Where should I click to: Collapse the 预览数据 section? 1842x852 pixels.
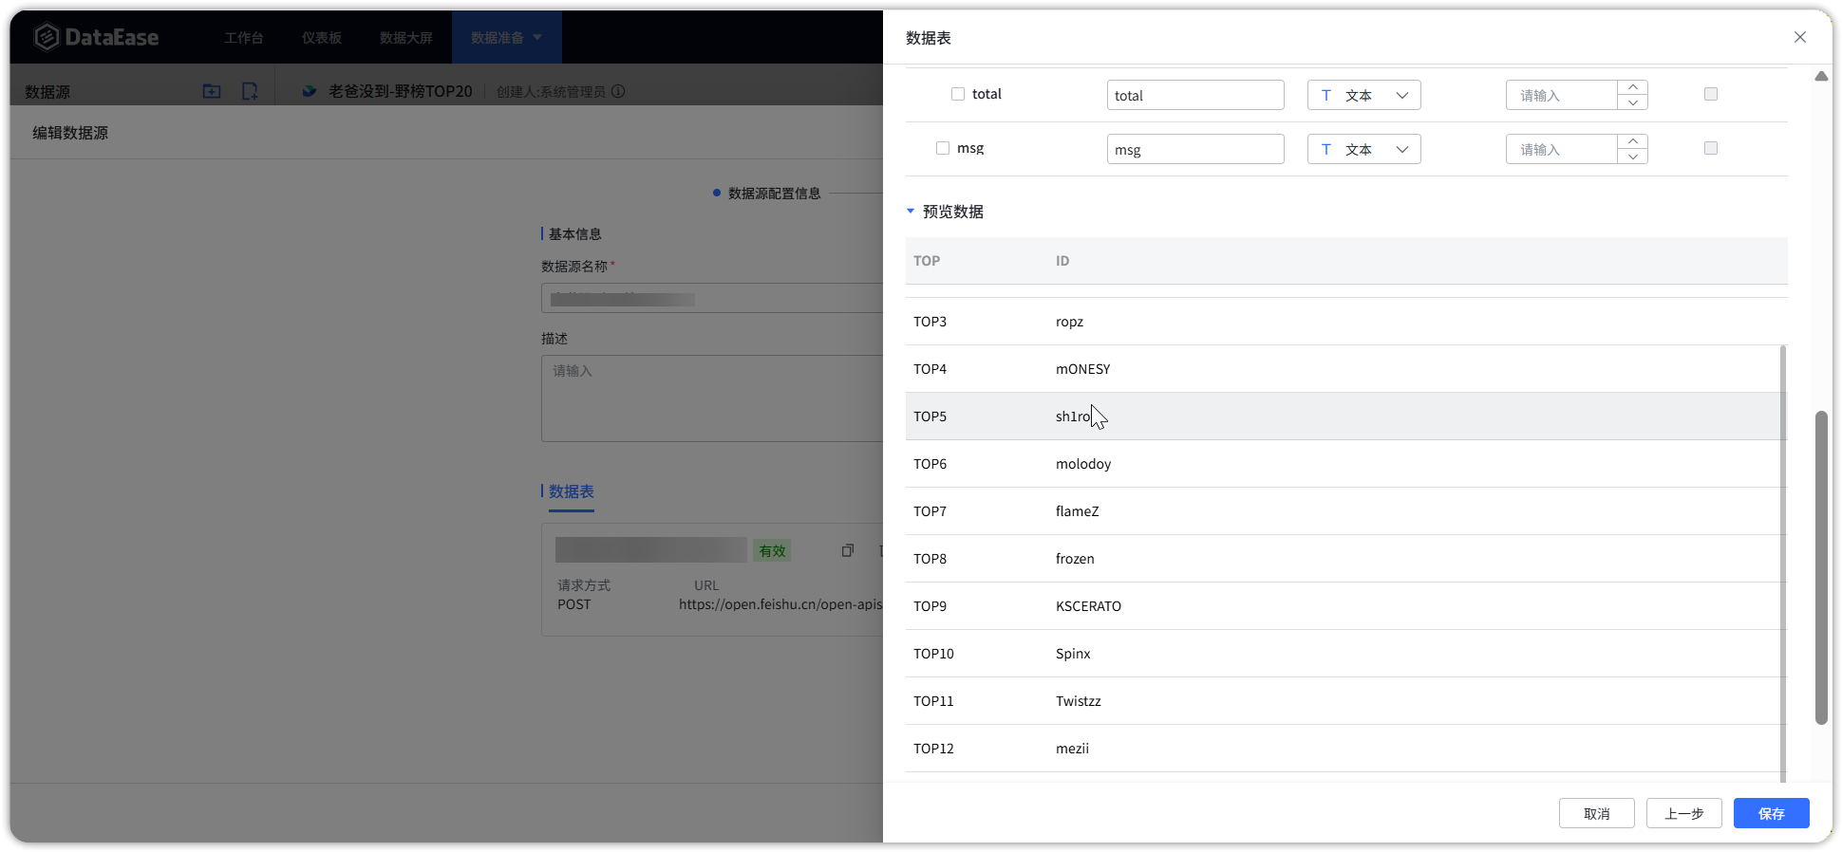(911, 212)
